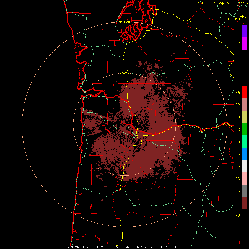Click the ND black legend swatch

click(244, 215)
